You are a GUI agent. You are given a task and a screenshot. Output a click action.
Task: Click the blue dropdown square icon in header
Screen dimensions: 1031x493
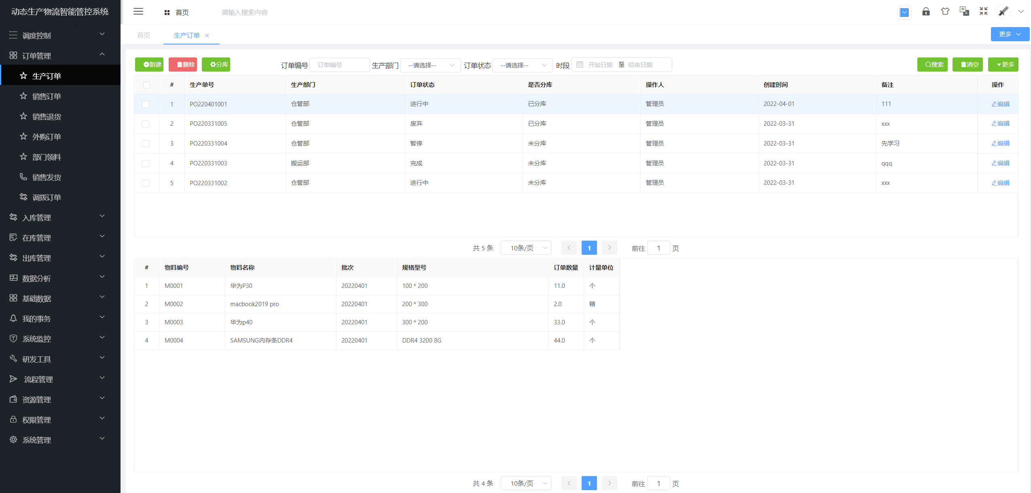click(x=904, y=13)
